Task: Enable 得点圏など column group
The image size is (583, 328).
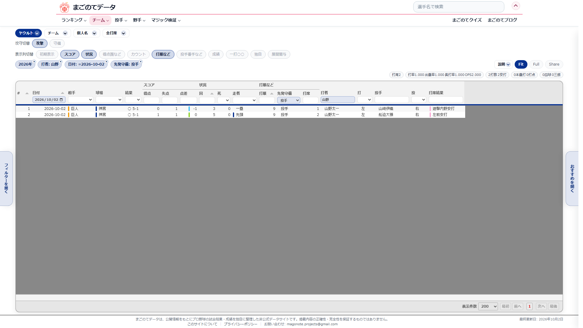Action: [112, 54]
